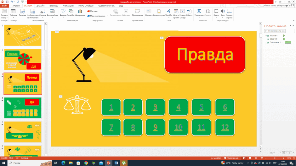Image resolution: width=296 pixels, height=166 pixels.
Task: Insert Дата и время
Action: 176,13
